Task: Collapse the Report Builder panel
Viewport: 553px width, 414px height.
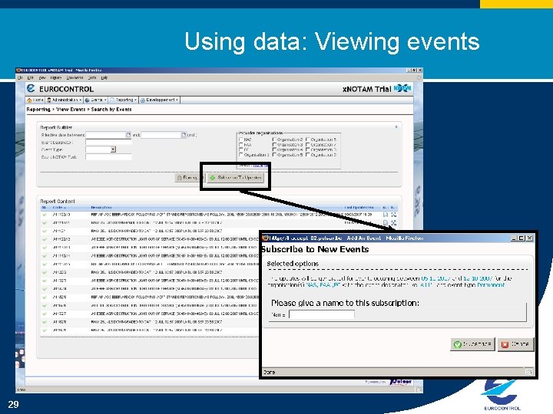Action: point(396,127)
